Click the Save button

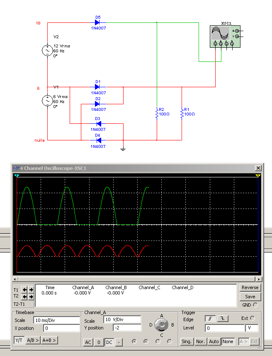click(250, 297)
